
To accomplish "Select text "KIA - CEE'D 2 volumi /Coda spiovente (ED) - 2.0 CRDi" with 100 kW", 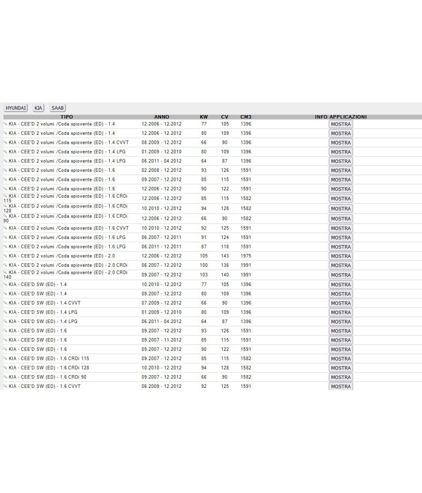I will (x=68, y=265).
